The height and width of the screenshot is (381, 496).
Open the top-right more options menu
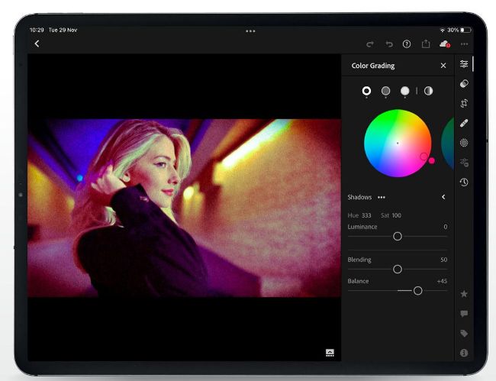coord(464,44)
